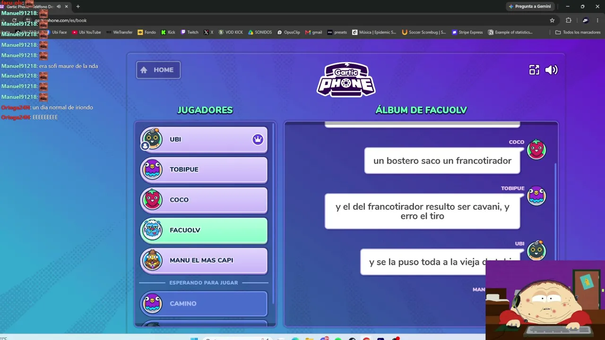
Task: Open the 'Example of statistics...' bookmark
Action: (x=510, y=32)
